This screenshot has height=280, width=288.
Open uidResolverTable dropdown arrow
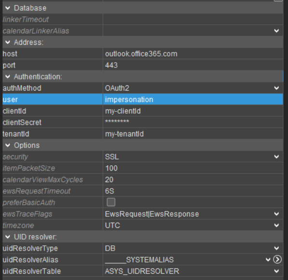pos(276,271)
